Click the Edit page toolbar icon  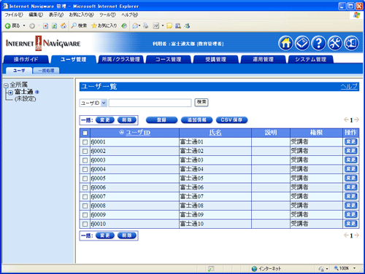[x=155, y=26]
